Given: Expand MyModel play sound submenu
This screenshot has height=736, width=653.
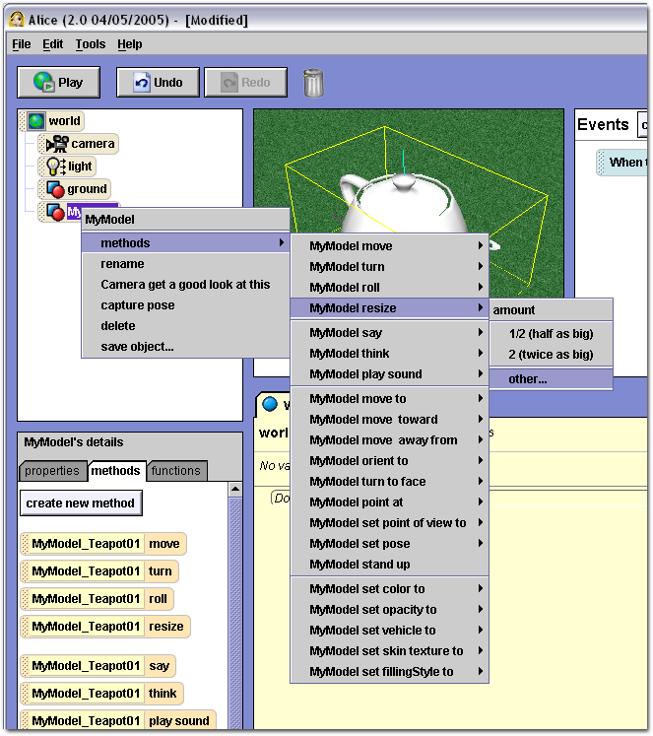Looking at the screenshot, I should (389, 374).
